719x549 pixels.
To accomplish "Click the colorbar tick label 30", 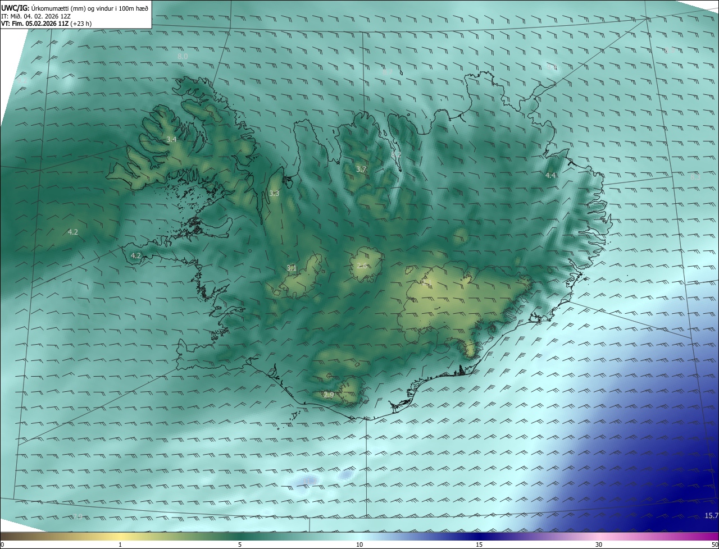I will (599, 545).
